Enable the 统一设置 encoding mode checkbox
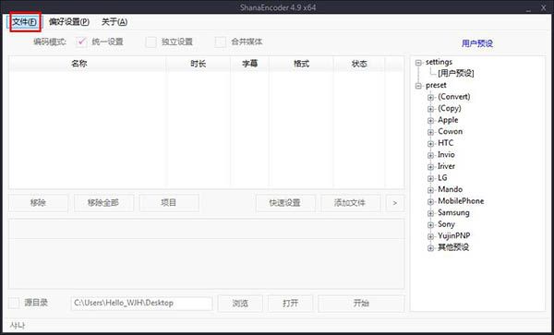This screenshot has width=554, height=335. point(81,42)
